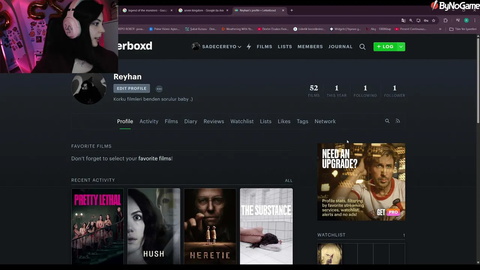The width and height of the screenshot is (480, 270).
Task: Open the Present Continuous bookmark
Action: [410, 29]
